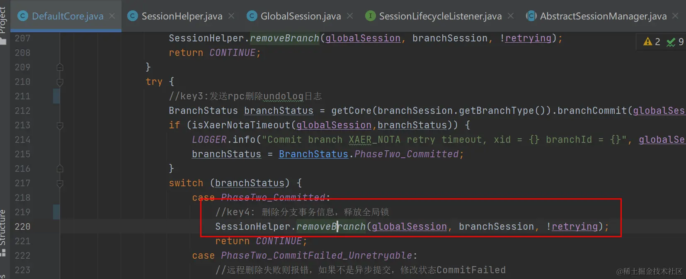Click the getCore call on line 212
This screenshot has height=279, width=686.
click(351, 111)
